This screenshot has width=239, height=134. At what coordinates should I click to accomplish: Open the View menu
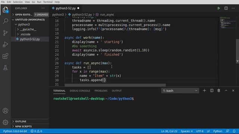pyautogui.click(x=27, y=2)
